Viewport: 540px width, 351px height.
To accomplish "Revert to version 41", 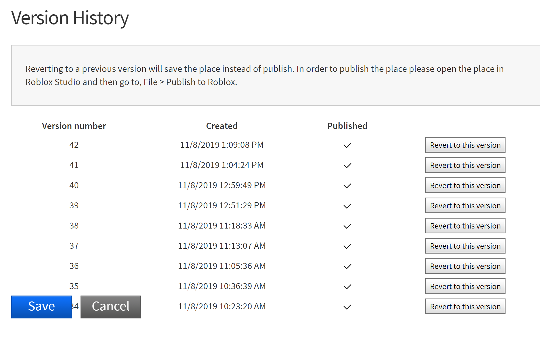I will 465,165.
